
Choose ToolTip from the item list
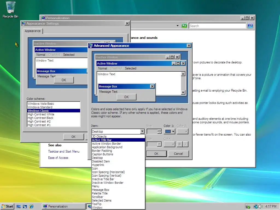coord(118,204)
